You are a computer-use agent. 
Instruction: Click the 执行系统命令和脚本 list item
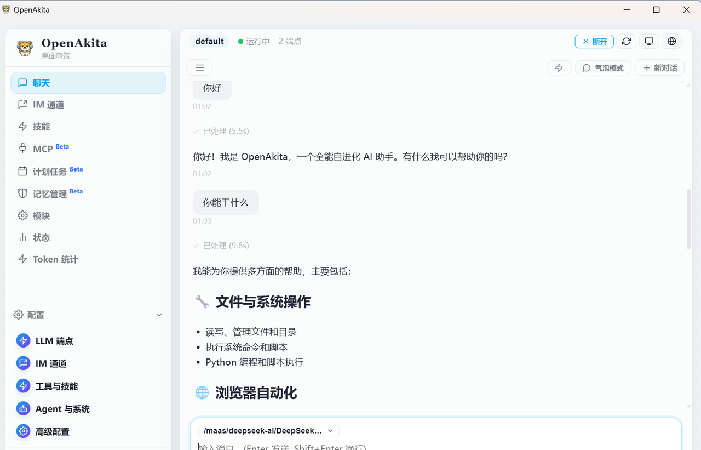tap(246, 347)
